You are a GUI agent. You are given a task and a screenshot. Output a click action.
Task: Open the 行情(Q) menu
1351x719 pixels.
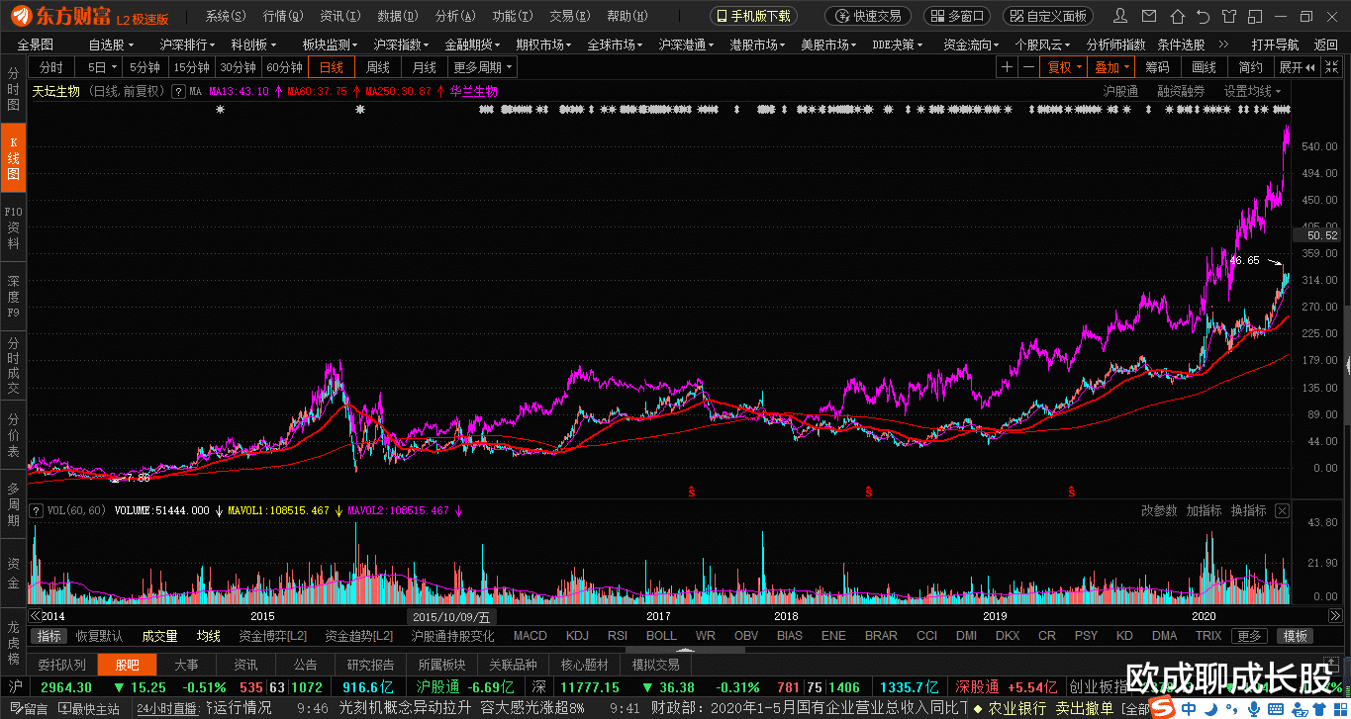click(283, 17)
